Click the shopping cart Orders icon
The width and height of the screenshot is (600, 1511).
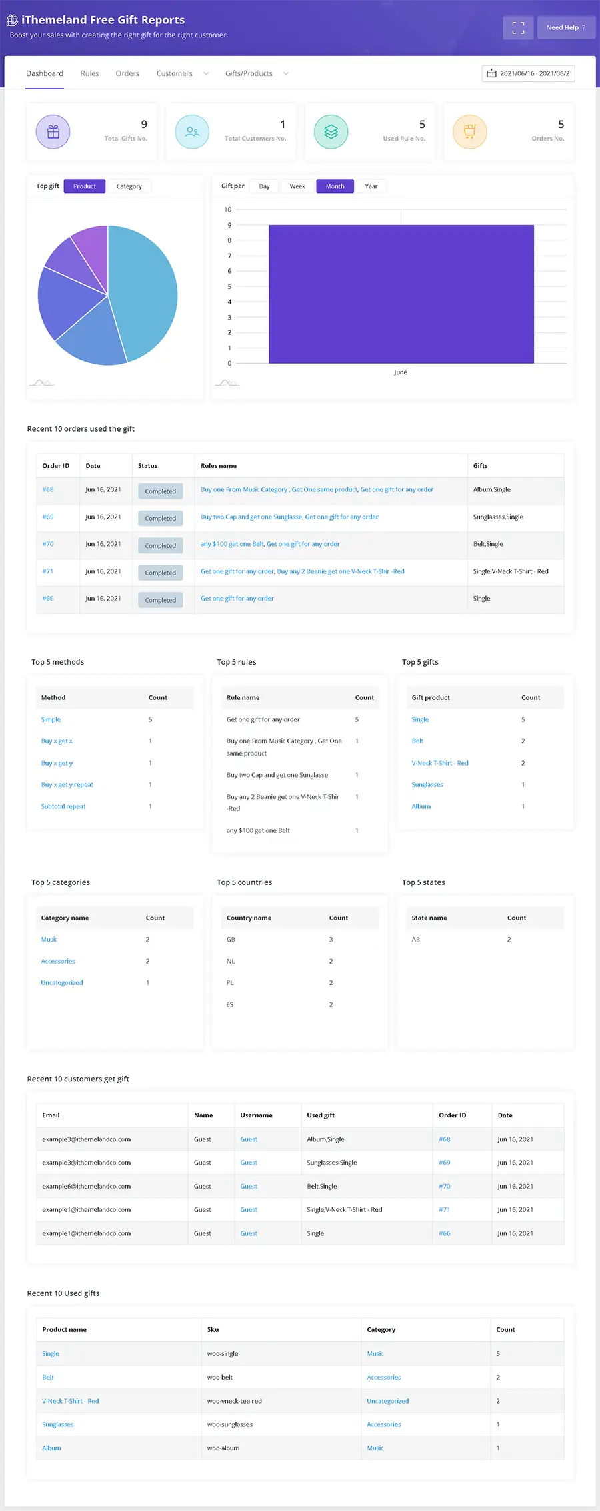[x=470, y=132]
